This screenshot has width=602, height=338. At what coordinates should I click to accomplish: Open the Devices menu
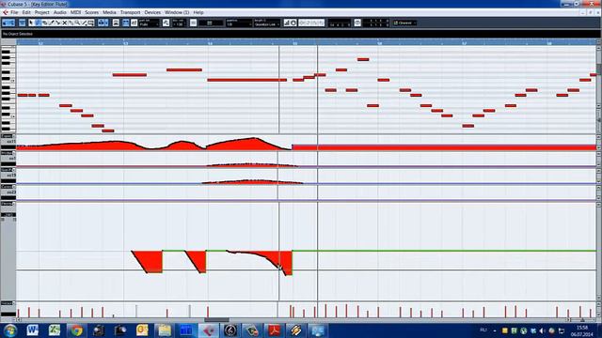coord(152,12)
